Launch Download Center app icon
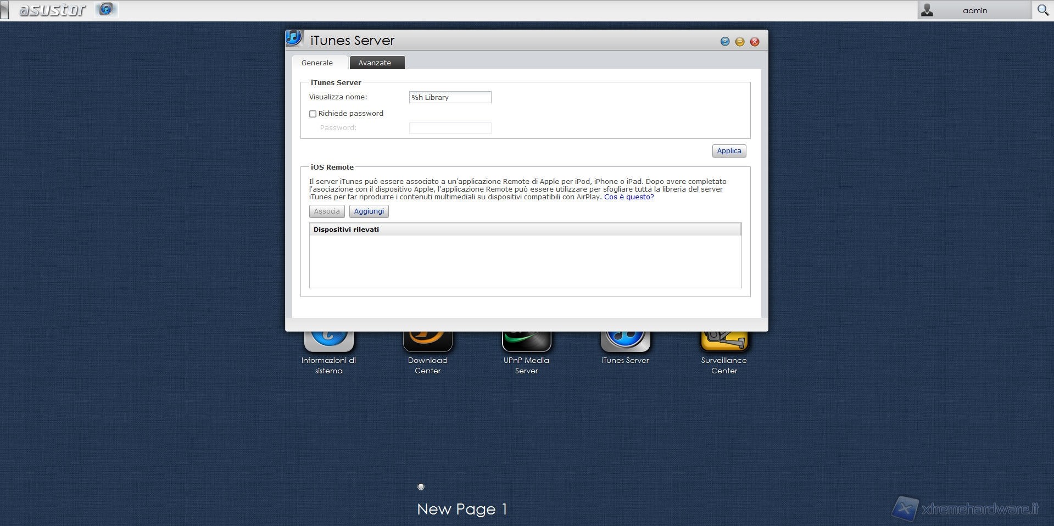 pos(427,342)
